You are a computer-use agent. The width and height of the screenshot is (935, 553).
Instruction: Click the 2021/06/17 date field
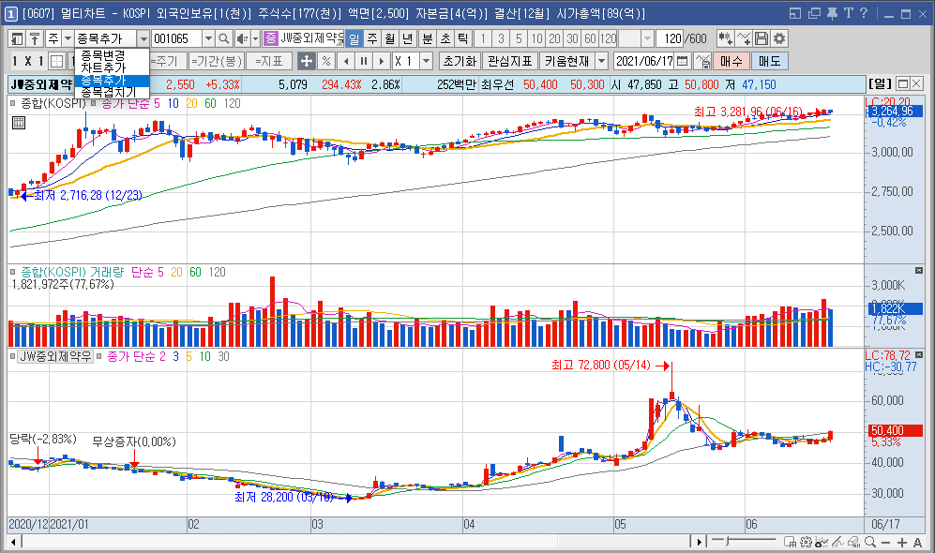click(x=644, y=61)
